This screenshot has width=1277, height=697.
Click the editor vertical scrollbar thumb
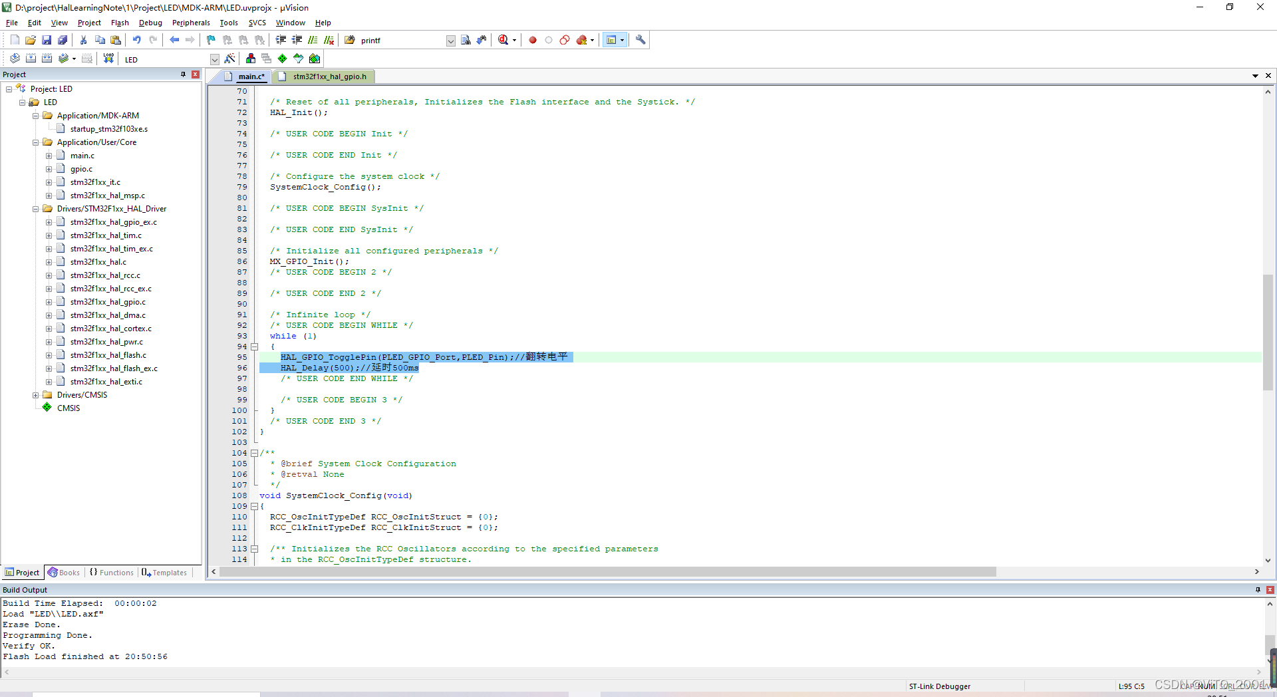pos(1268,332)
